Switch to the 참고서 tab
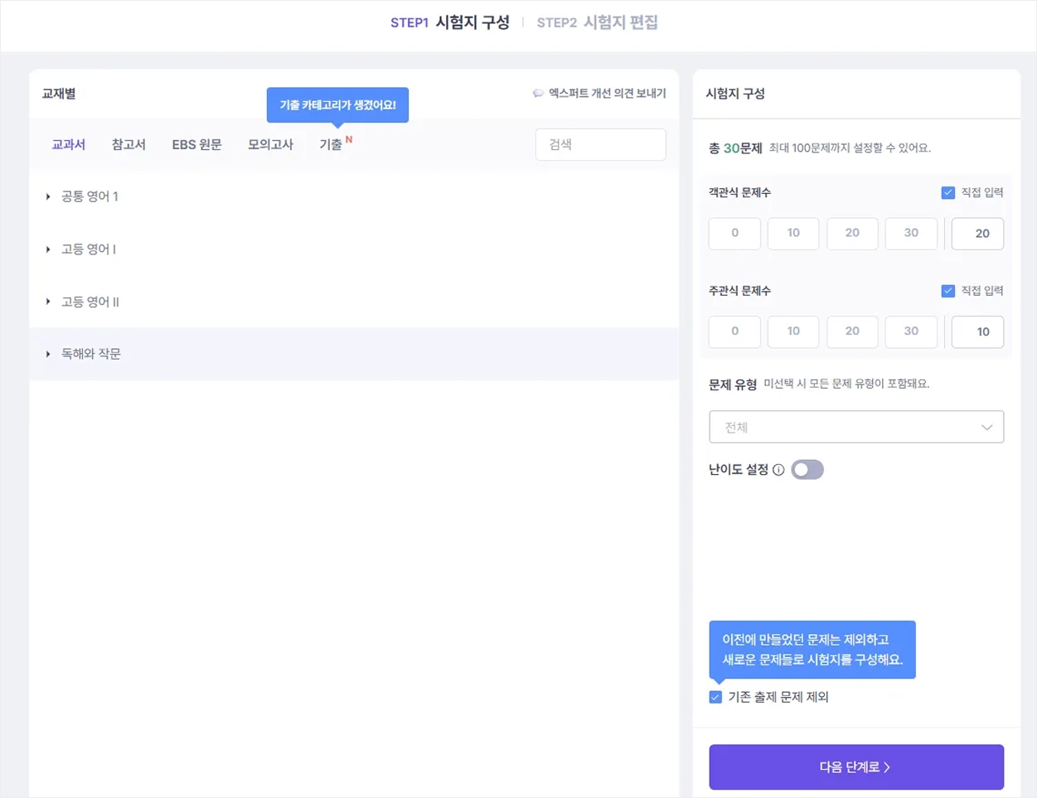 [x=128, y=144]
